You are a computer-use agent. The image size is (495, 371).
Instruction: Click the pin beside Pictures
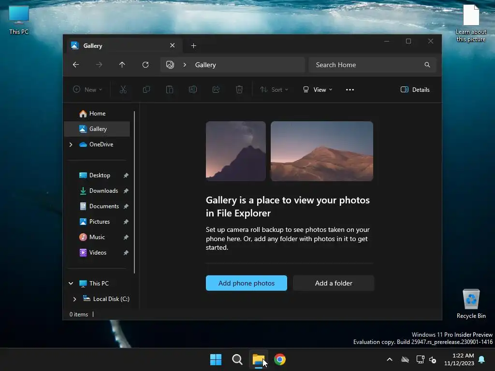[126, 222]
